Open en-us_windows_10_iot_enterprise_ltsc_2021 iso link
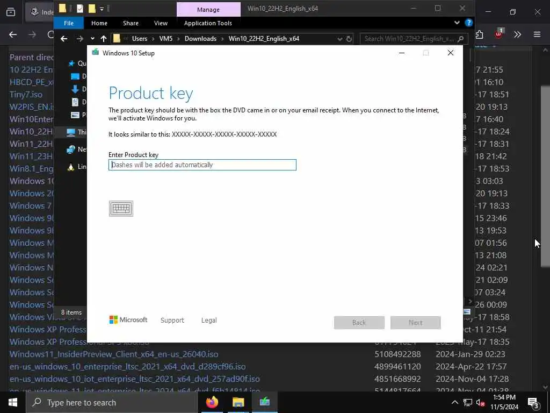 tap(135, 379)
